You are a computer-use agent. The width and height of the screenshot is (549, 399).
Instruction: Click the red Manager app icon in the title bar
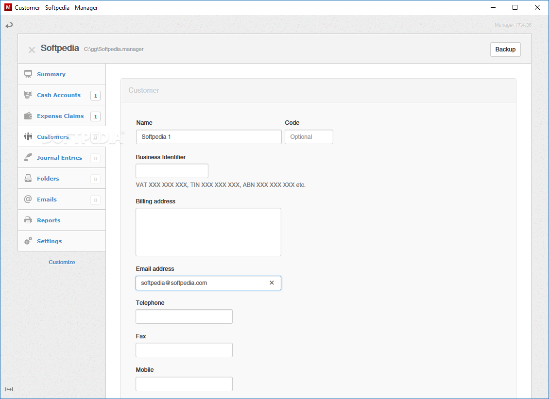point(8,7)
